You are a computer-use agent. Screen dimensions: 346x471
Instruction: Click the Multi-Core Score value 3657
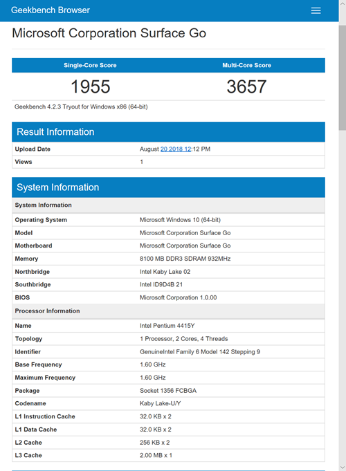click(x=246, y=86)
